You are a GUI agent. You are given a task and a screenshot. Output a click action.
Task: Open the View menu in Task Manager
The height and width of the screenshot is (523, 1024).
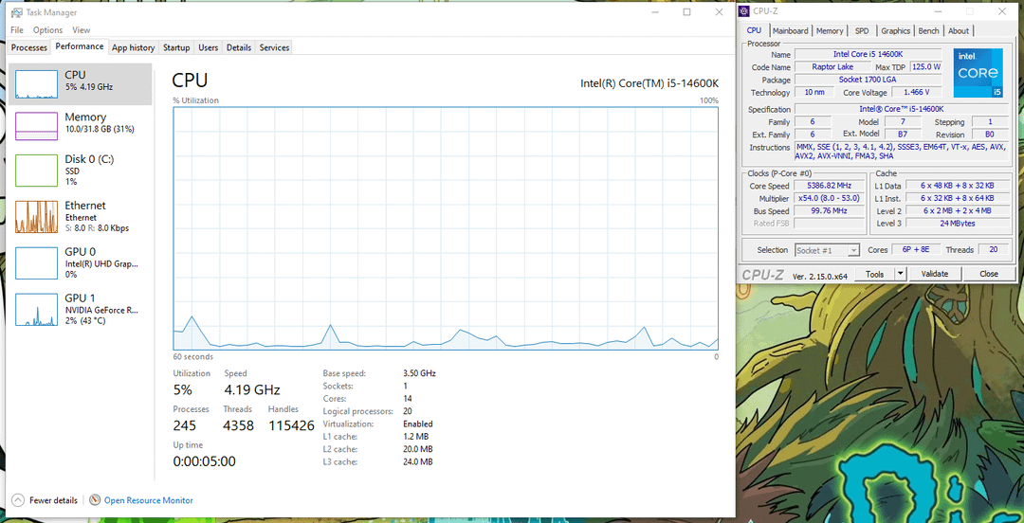click(x=81, y=30)
